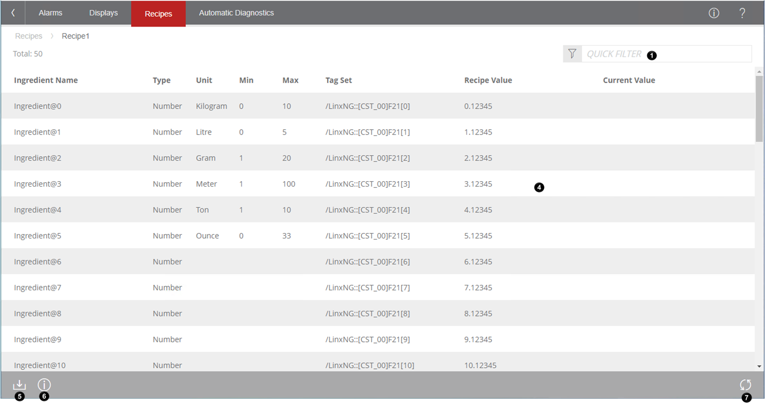Open the info icon in top header
The height and width of the screenshot is (404, 765).
coord(714,14)
